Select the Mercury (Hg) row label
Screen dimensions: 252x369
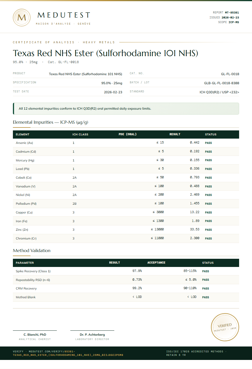click(x=25, y=160)
